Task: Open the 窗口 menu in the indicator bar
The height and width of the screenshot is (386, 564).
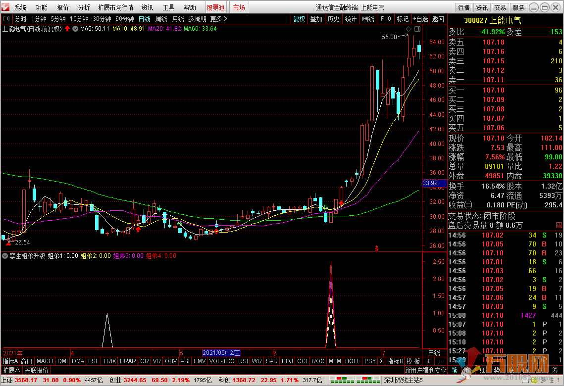Action: (27, 361)
